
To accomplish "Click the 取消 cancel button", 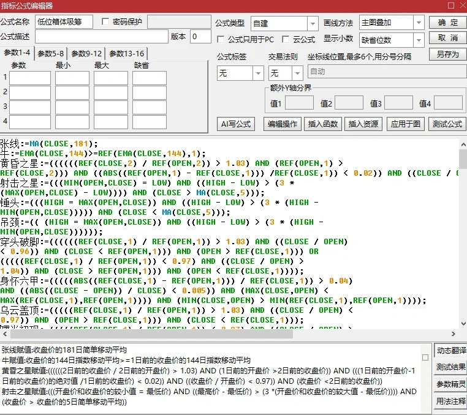I will (x=447, y=38).
